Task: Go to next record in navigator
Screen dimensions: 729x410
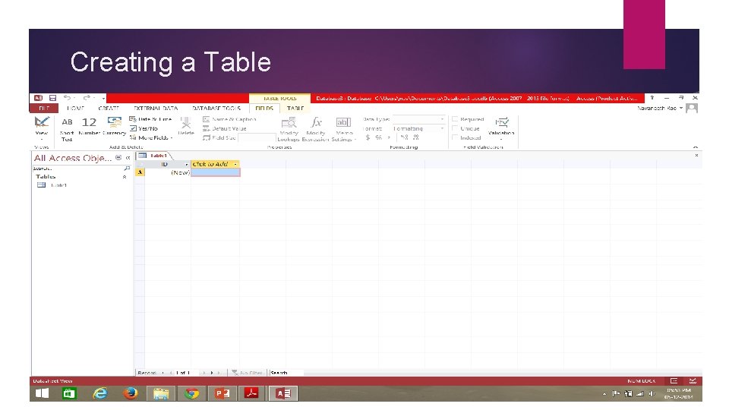Action: click(x=204, y=373)
